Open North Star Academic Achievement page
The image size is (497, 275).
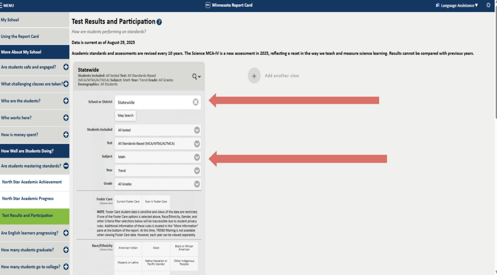(32, 182)
